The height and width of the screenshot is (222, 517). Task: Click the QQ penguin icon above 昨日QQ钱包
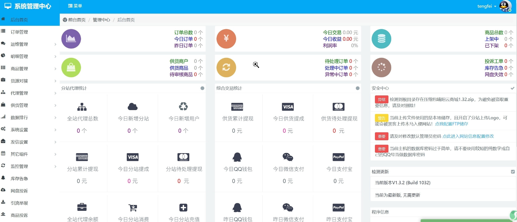(237, 208)
